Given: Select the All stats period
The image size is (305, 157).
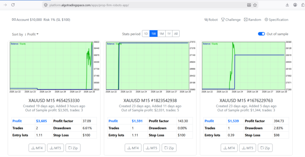Looking at the screenshot, I should coord(176,33).
